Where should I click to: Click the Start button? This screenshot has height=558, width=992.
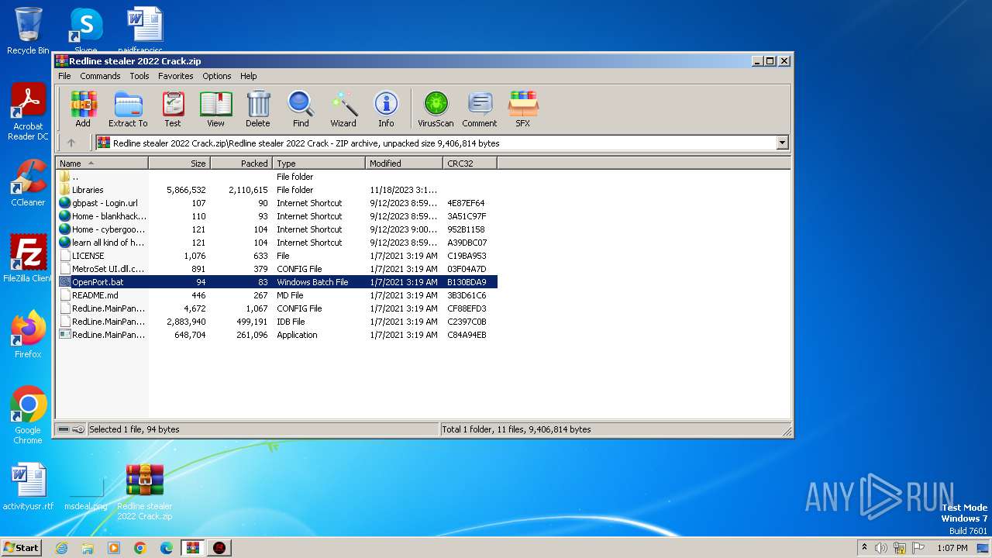click(x=22, y=548)
